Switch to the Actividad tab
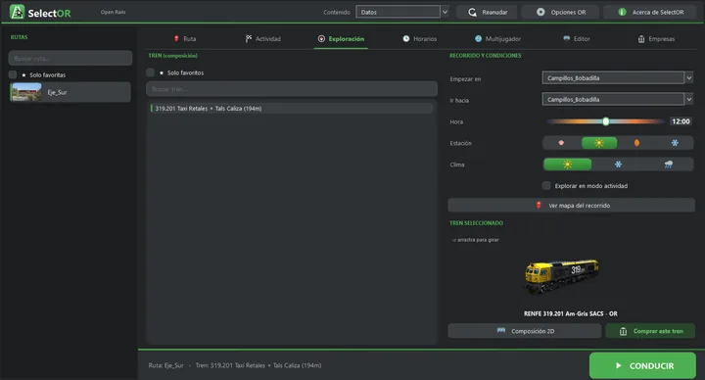The image size is (705, 380). [263, 39]
